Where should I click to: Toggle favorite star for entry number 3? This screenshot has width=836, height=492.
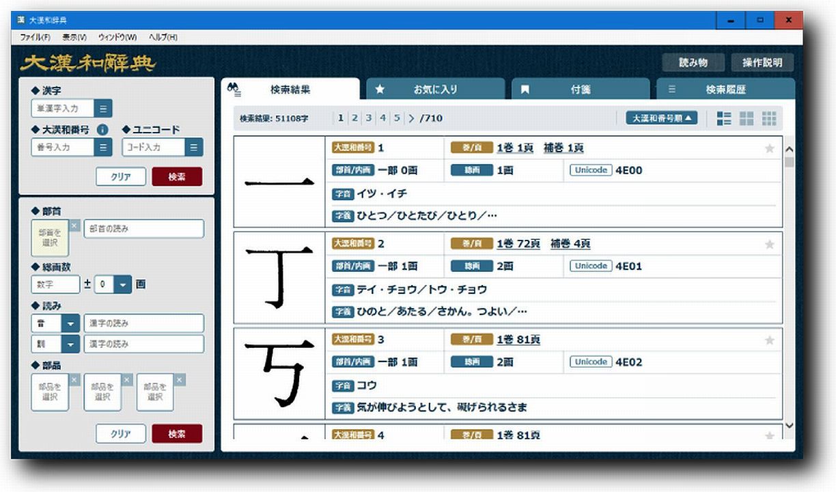point(770,340)
